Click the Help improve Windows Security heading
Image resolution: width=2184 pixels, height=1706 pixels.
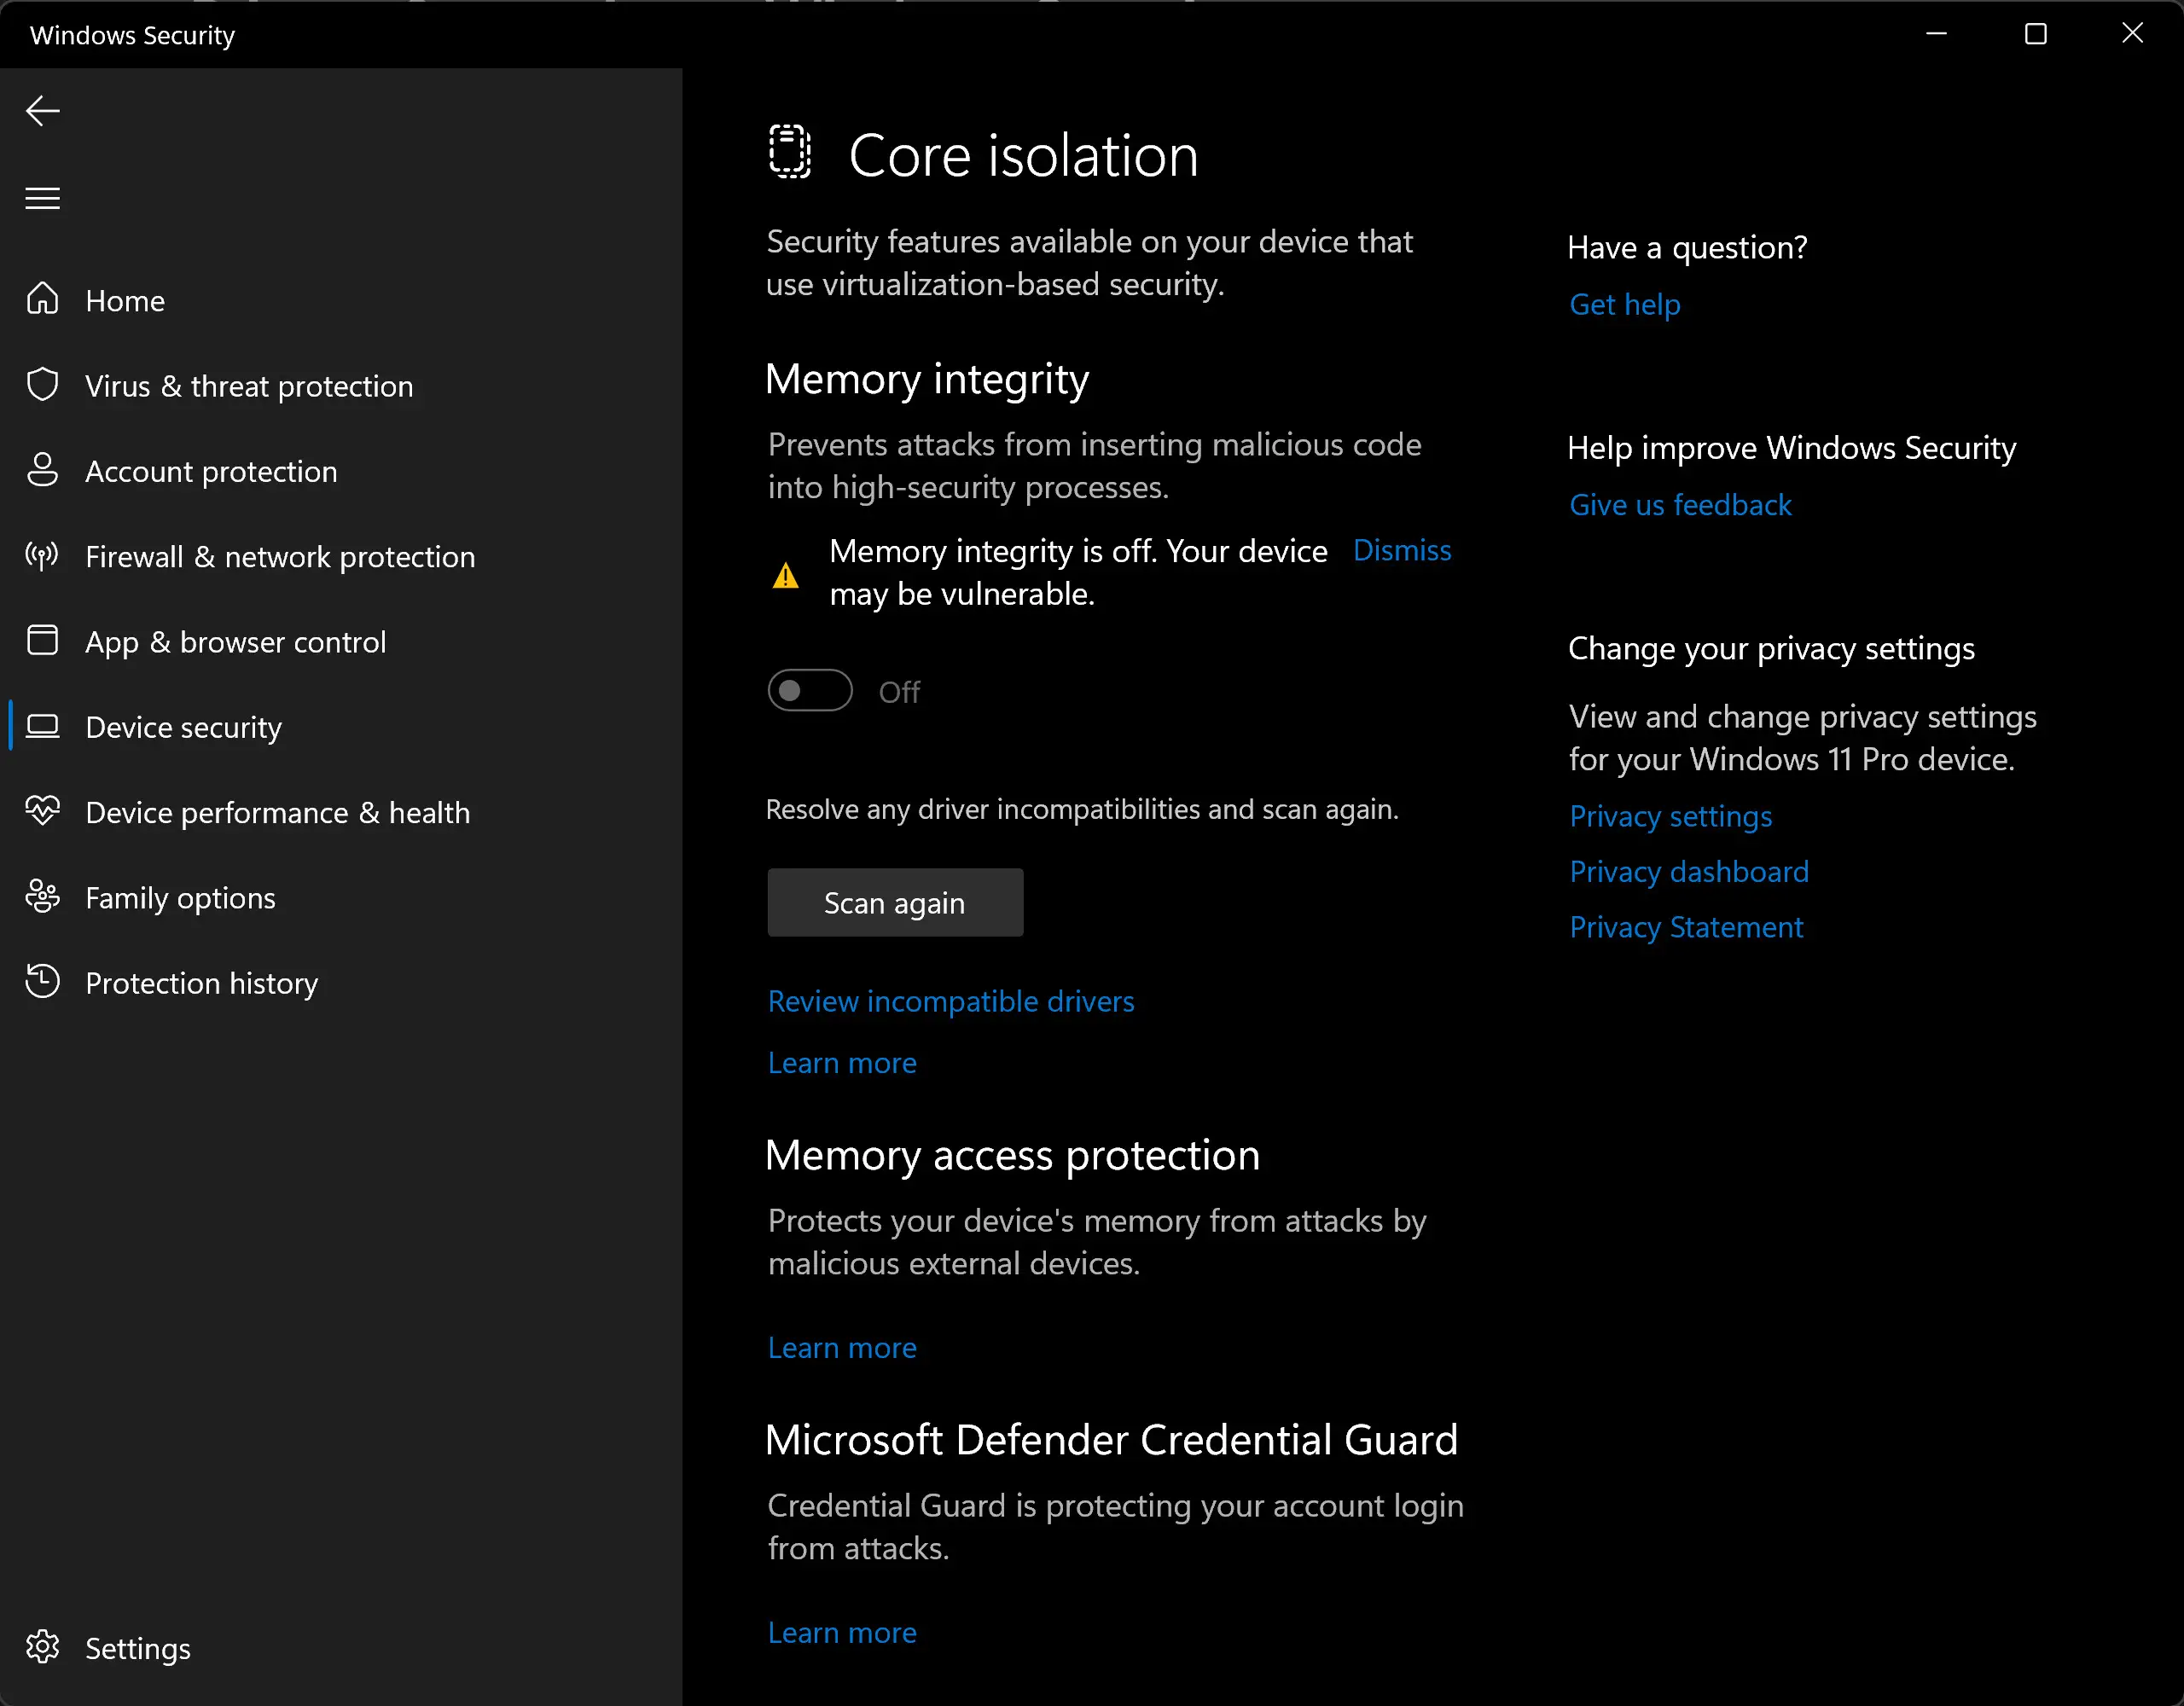1791,448
